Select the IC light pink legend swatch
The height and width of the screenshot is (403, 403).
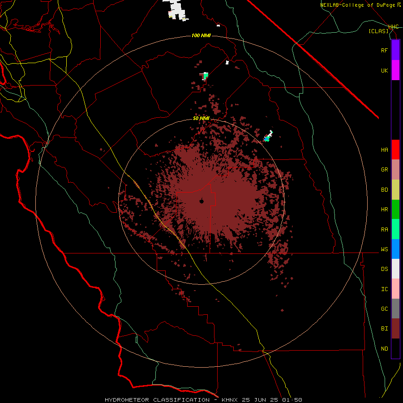395,289
